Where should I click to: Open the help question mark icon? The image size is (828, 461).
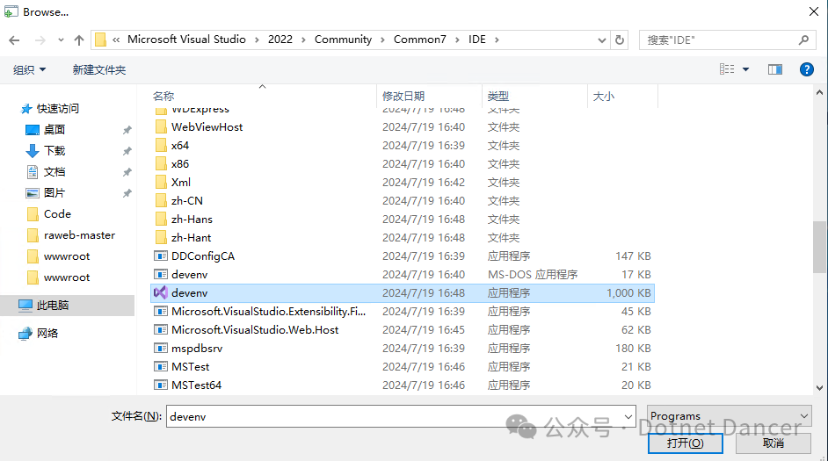805,69
